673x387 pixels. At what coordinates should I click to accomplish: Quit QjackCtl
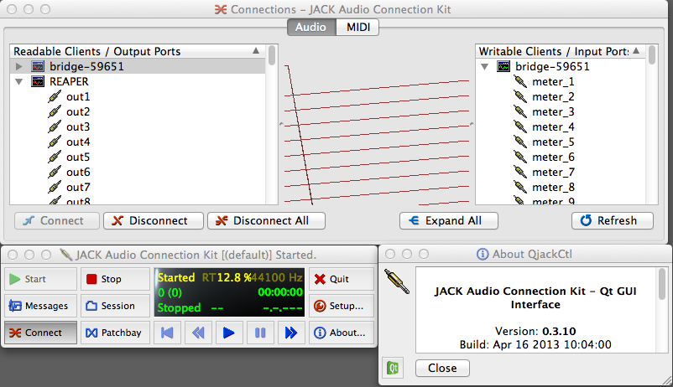click(x=342, y=279)
